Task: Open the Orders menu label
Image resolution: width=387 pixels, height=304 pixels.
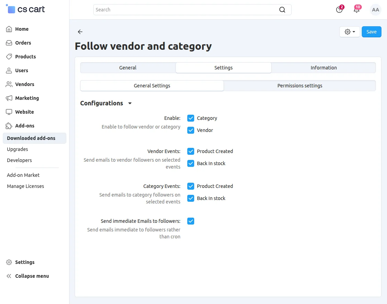Action: click(x=23, y=43)
